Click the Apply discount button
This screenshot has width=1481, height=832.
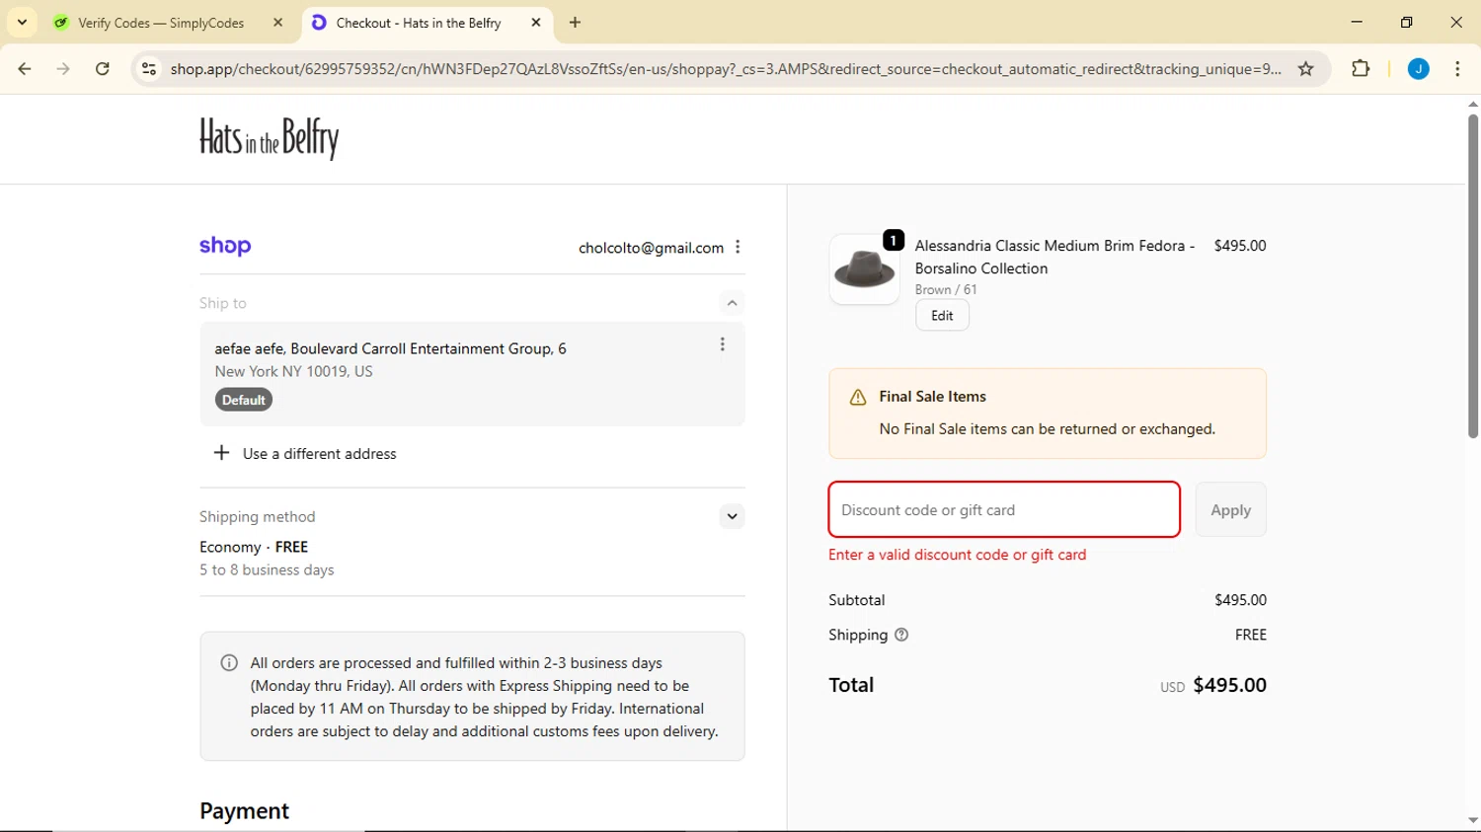coord(1230,509)
